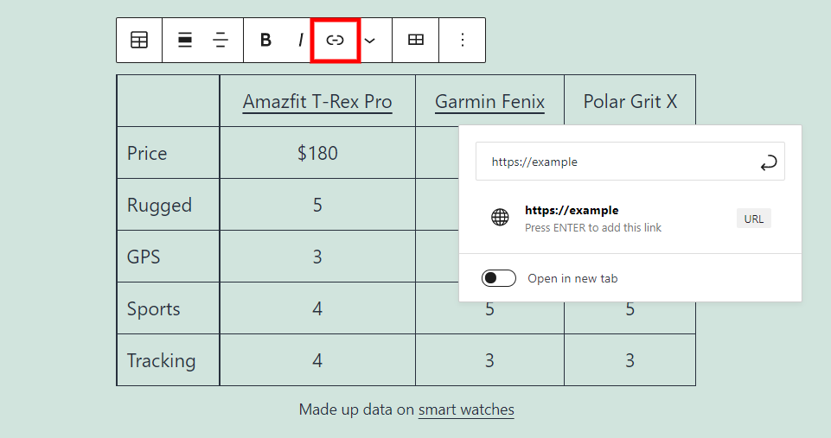
Task: Select the Polar Grit X header cell
Action: [630, 101]
